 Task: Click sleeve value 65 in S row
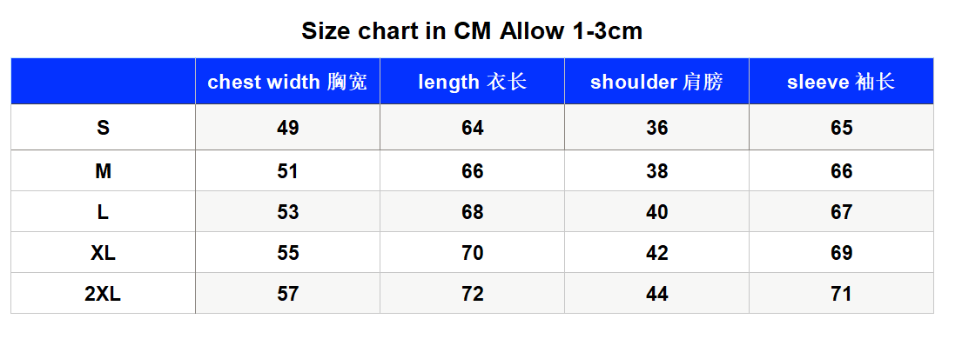click(x=841, y=128)
